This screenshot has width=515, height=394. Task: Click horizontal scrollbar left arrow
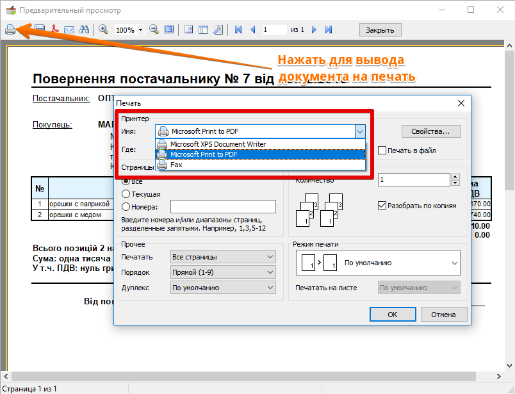pos(6,376)
